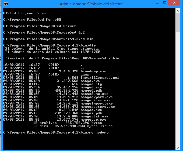The image size is (183, 151).
Task: Click the mongotop.exe file name
Action: 93,120
